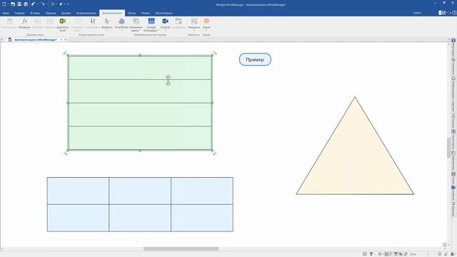Open the Вставка ribbon tab
Screen dimensions: 457x257
pyautogui.click(x=35, y=13)
